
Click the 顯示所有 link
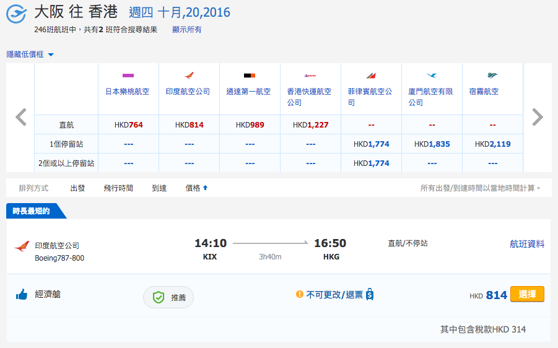(x=187, y=30)
